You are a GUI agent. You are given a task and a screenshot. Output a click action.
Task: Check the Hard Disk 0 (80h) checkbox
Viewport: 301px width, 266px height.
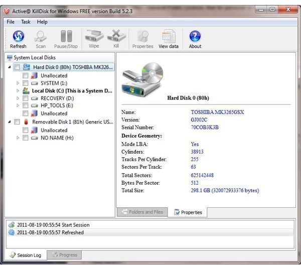click(17, 67)
